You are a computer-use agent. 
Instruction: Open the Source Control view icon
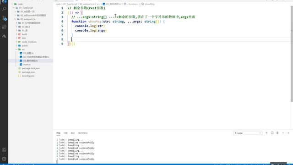coord(4,18)
